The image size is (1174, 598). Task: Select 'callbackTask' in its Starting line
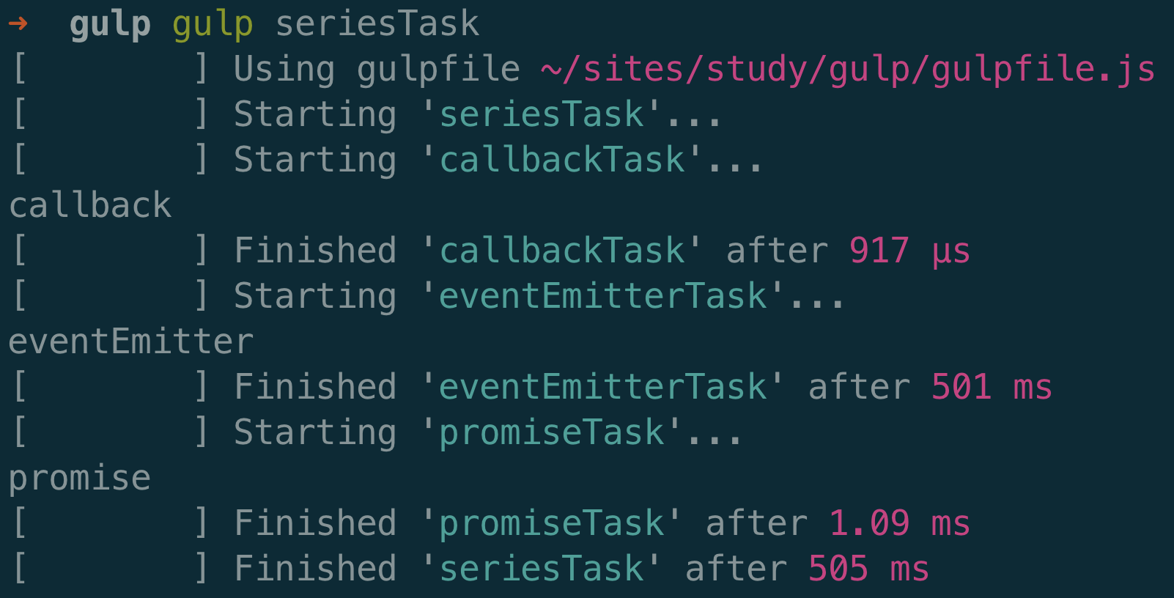click(x=561, y=160)
